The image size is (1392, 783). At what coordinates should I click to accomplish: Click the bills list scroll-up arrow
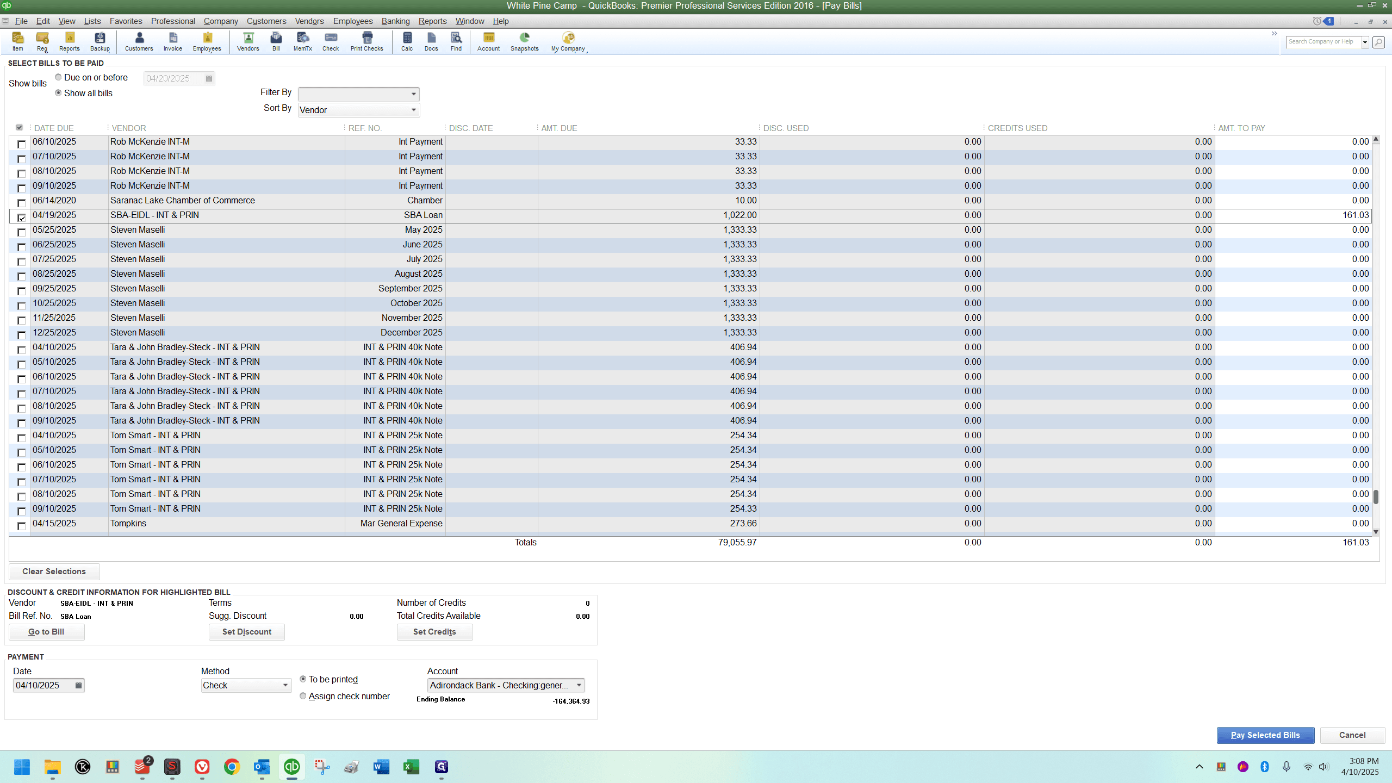(x=1376, y=139)
